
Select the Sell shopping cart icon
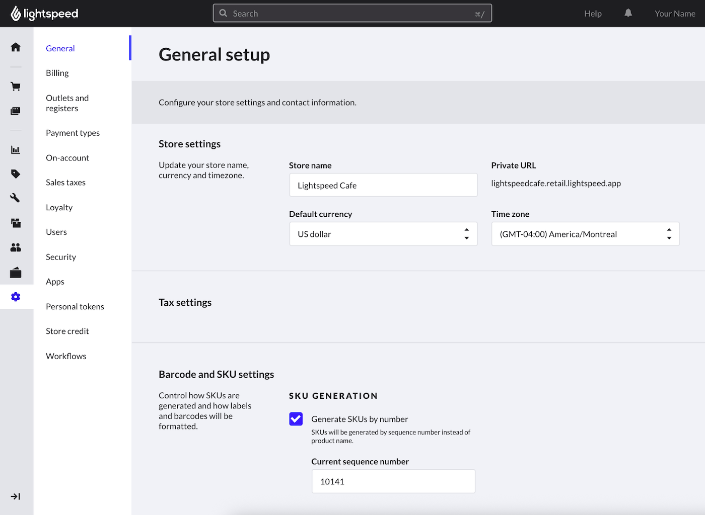(16, 86)
